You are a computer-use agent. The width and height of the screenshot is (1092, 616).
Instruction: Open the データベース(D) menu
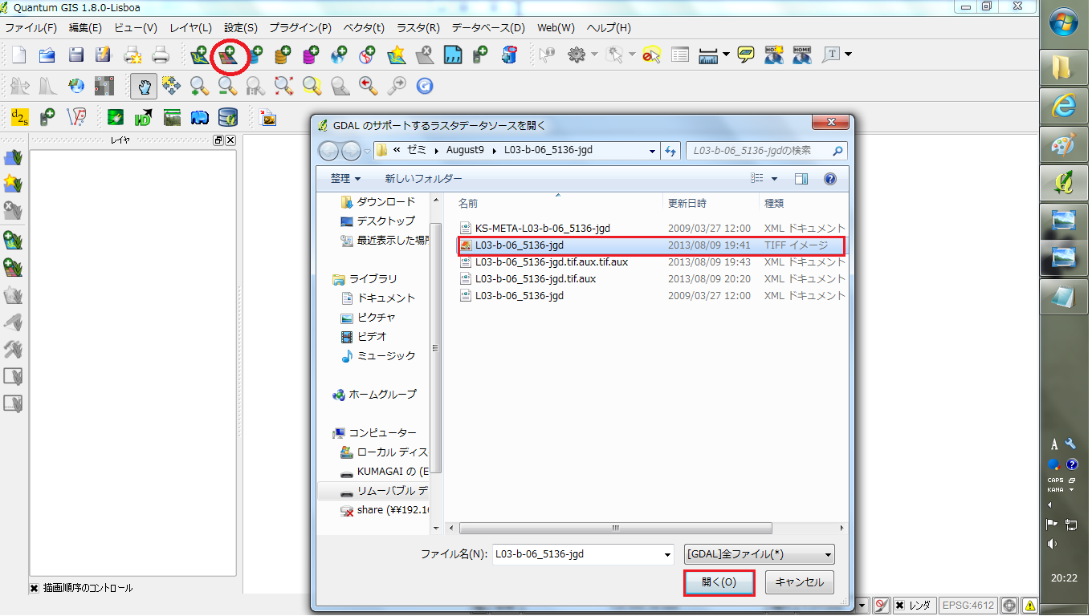(x=488, y=28)
